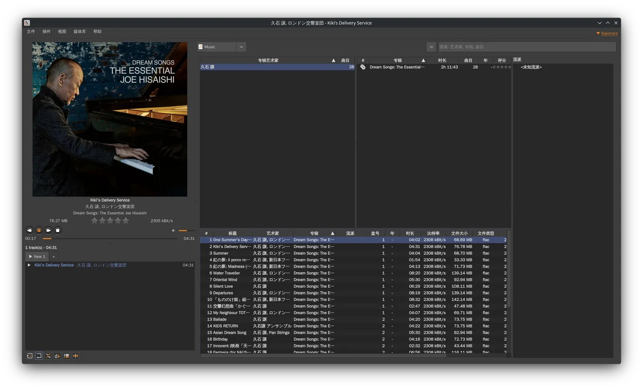The image size is (643, 390).
Task: Toggle append-to-playlist list icon
Action: [66, 356]
